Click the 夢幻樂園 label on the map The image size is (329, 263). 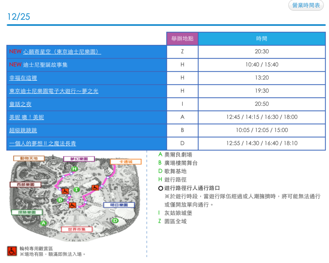[79, 159]
